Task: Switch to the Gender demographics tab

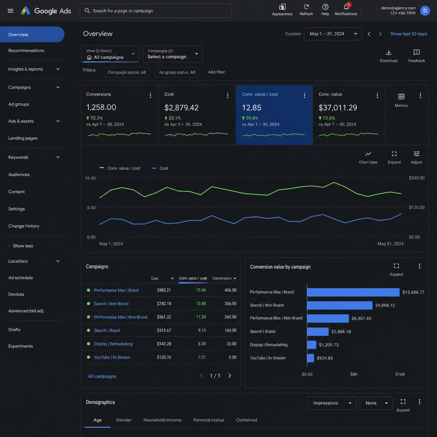Action: pos(124,420)
